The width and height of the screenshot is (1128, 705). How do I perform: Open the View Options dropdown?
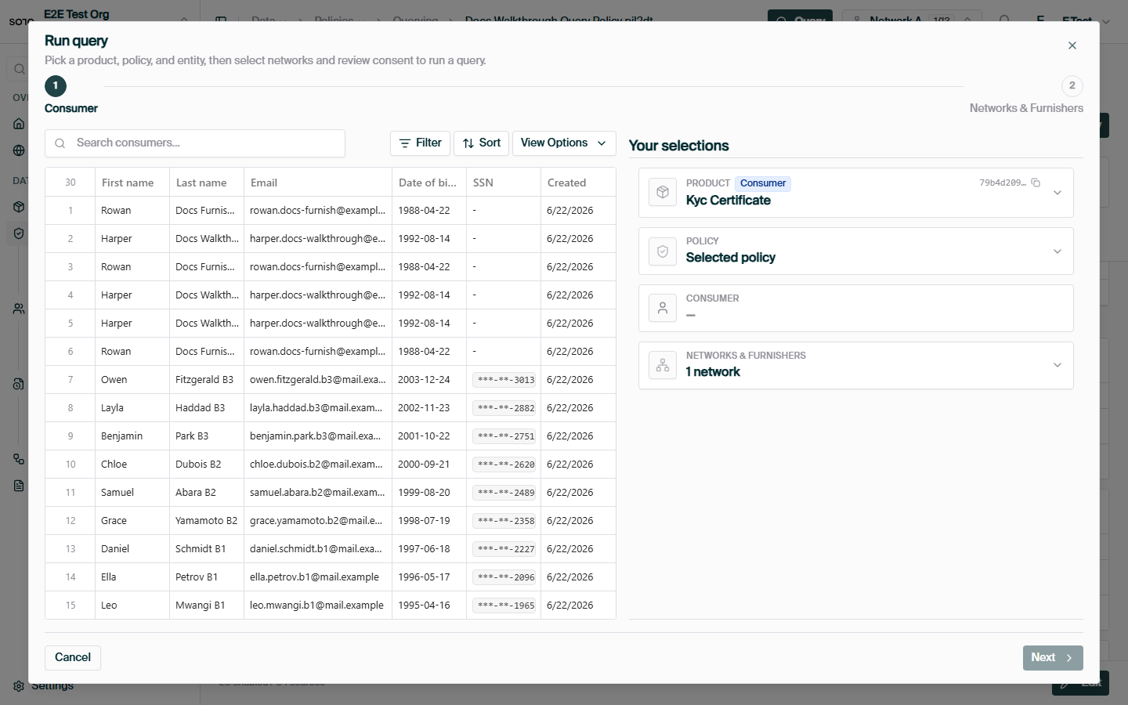[x=564, y=143]
